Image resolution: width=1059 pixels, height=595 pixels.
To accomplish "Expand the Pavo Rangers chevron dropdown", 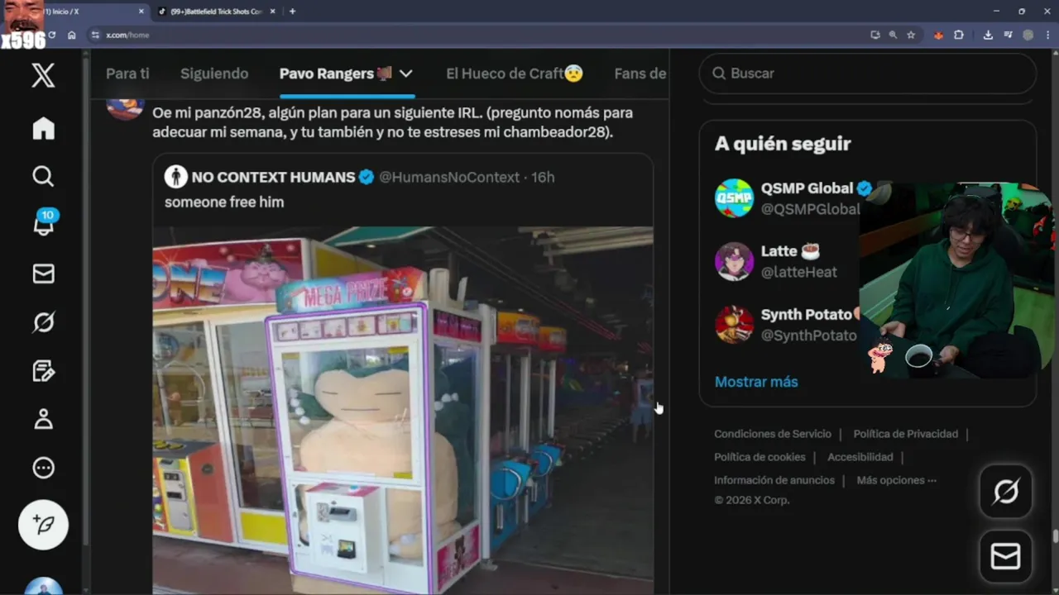I will coord(406,74).
